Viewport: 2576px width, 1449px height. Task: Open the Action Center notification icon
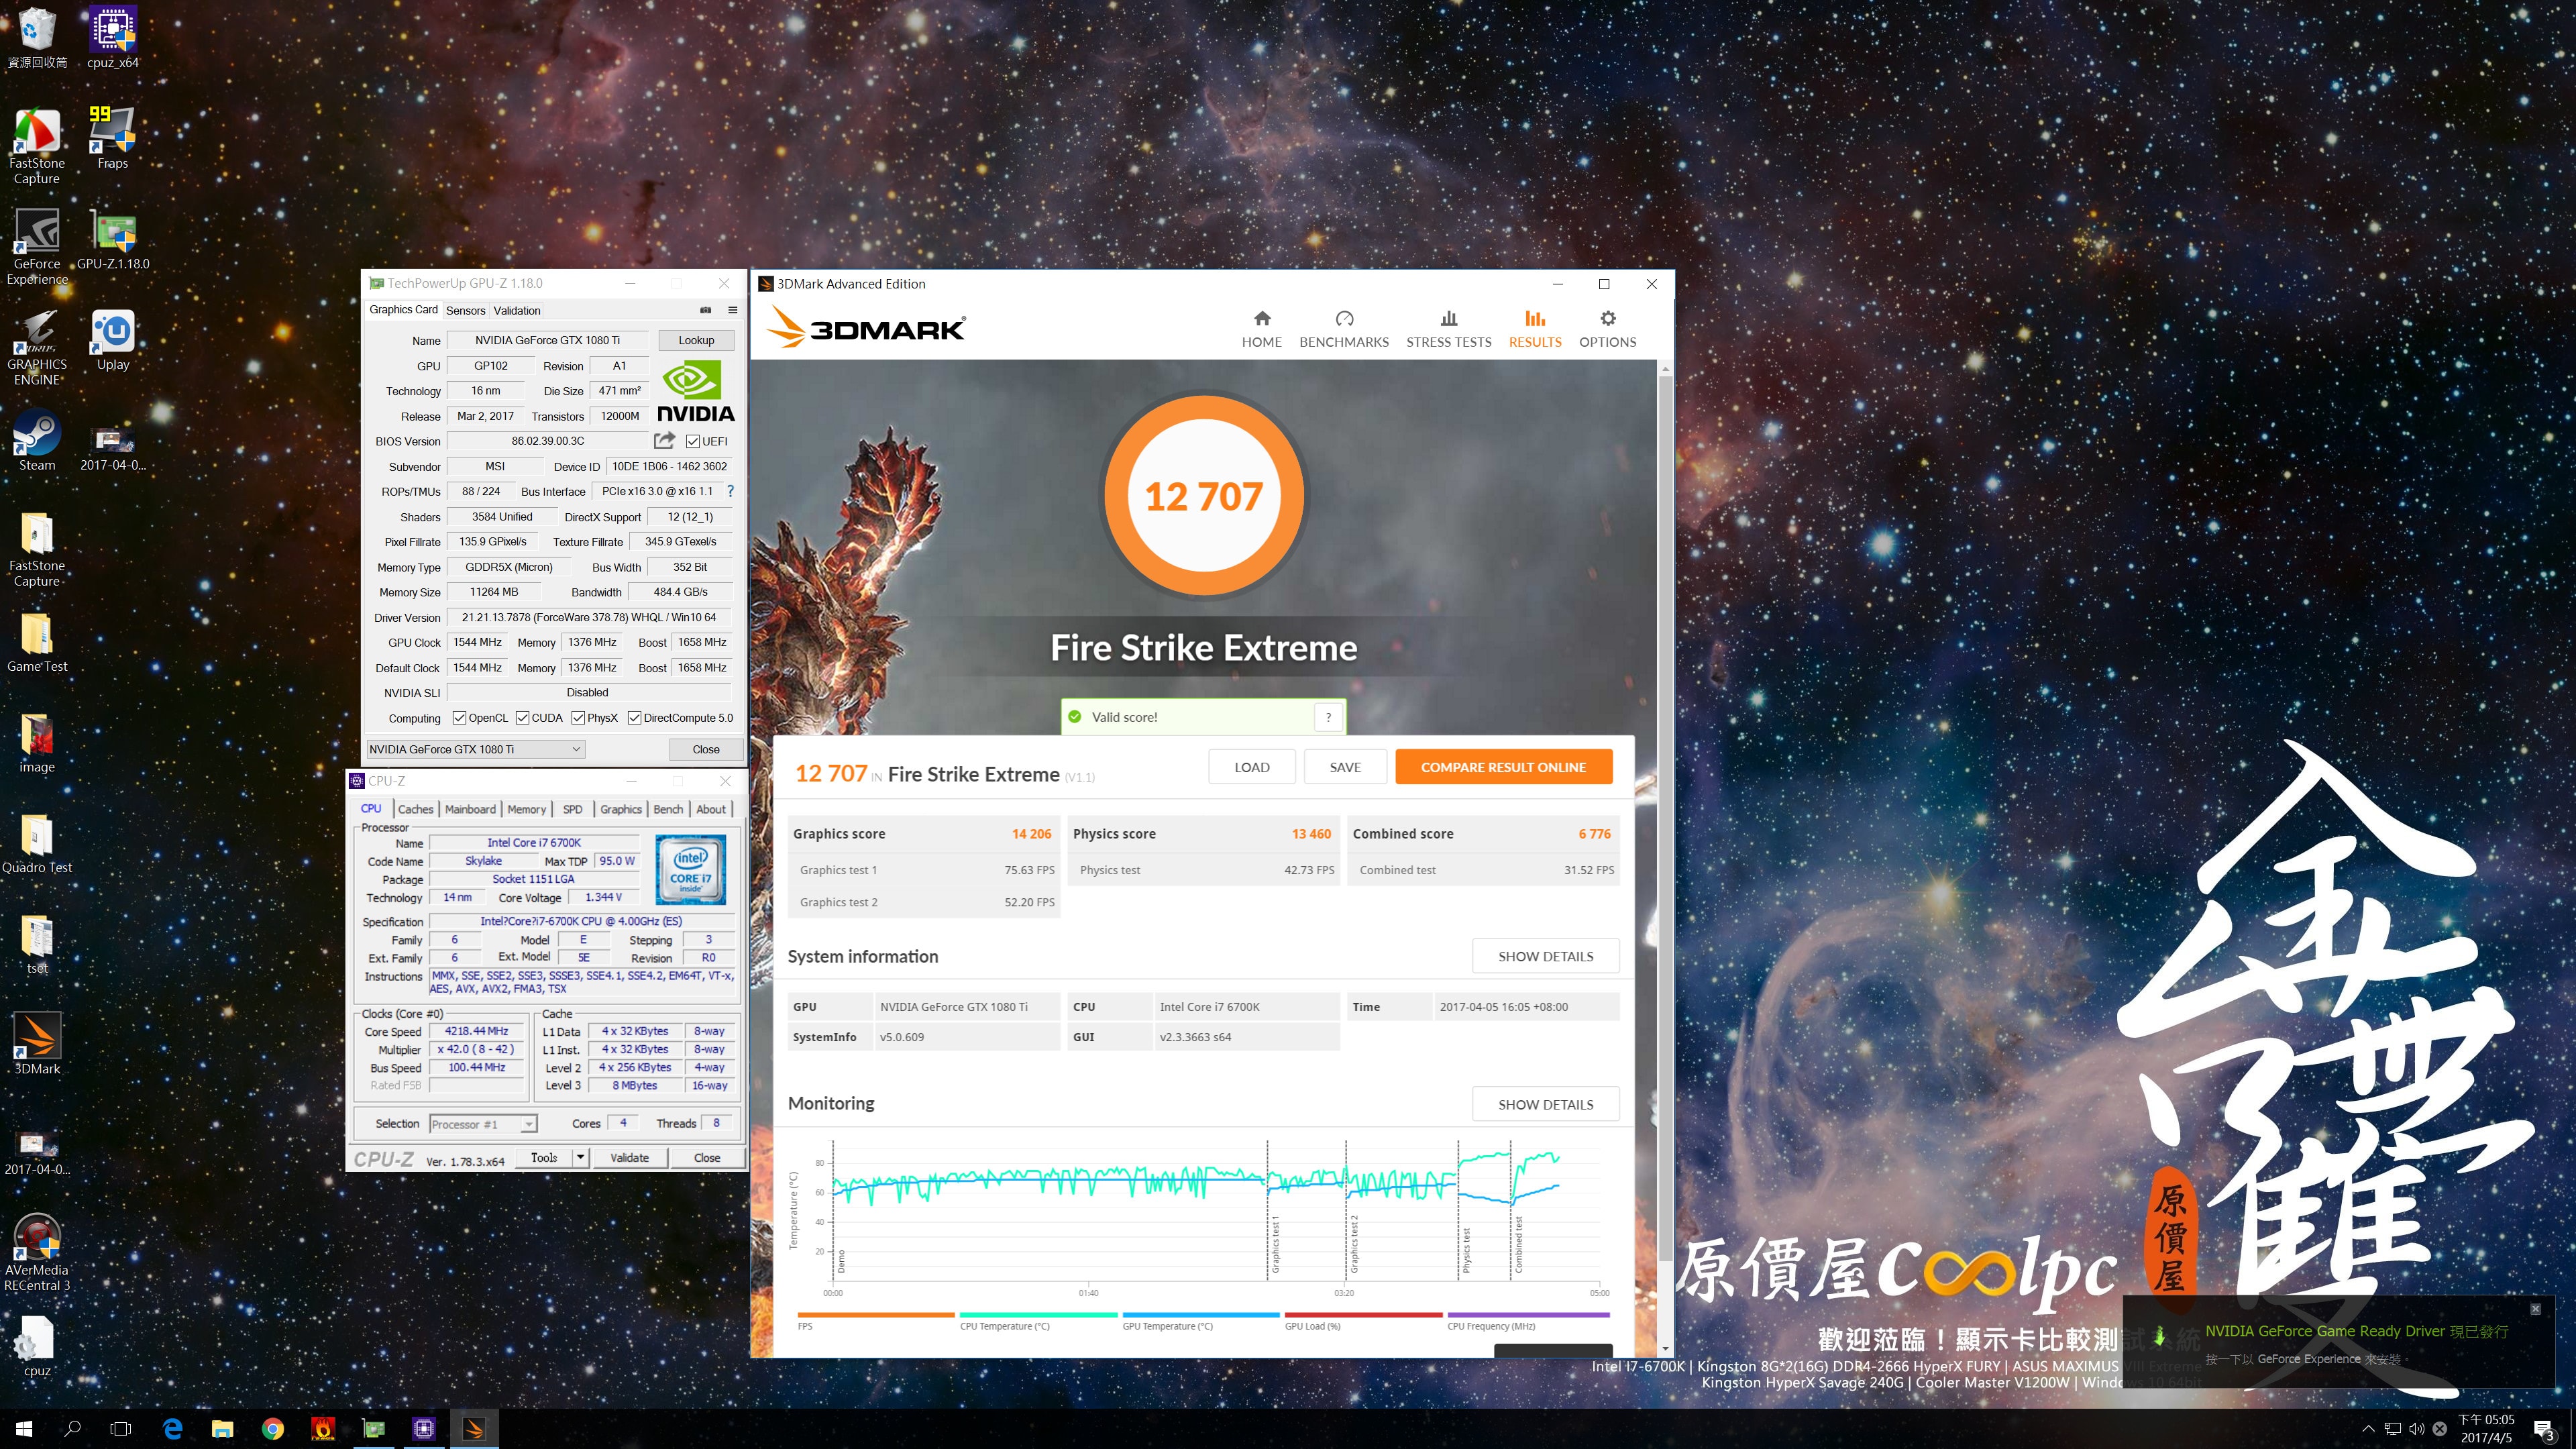(2545, 1429)
